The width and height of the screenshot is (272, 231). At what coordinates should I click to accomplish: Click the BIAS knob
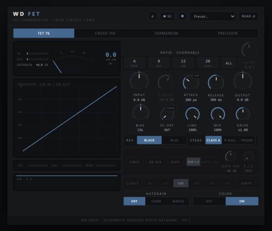[x=141, y=113]
